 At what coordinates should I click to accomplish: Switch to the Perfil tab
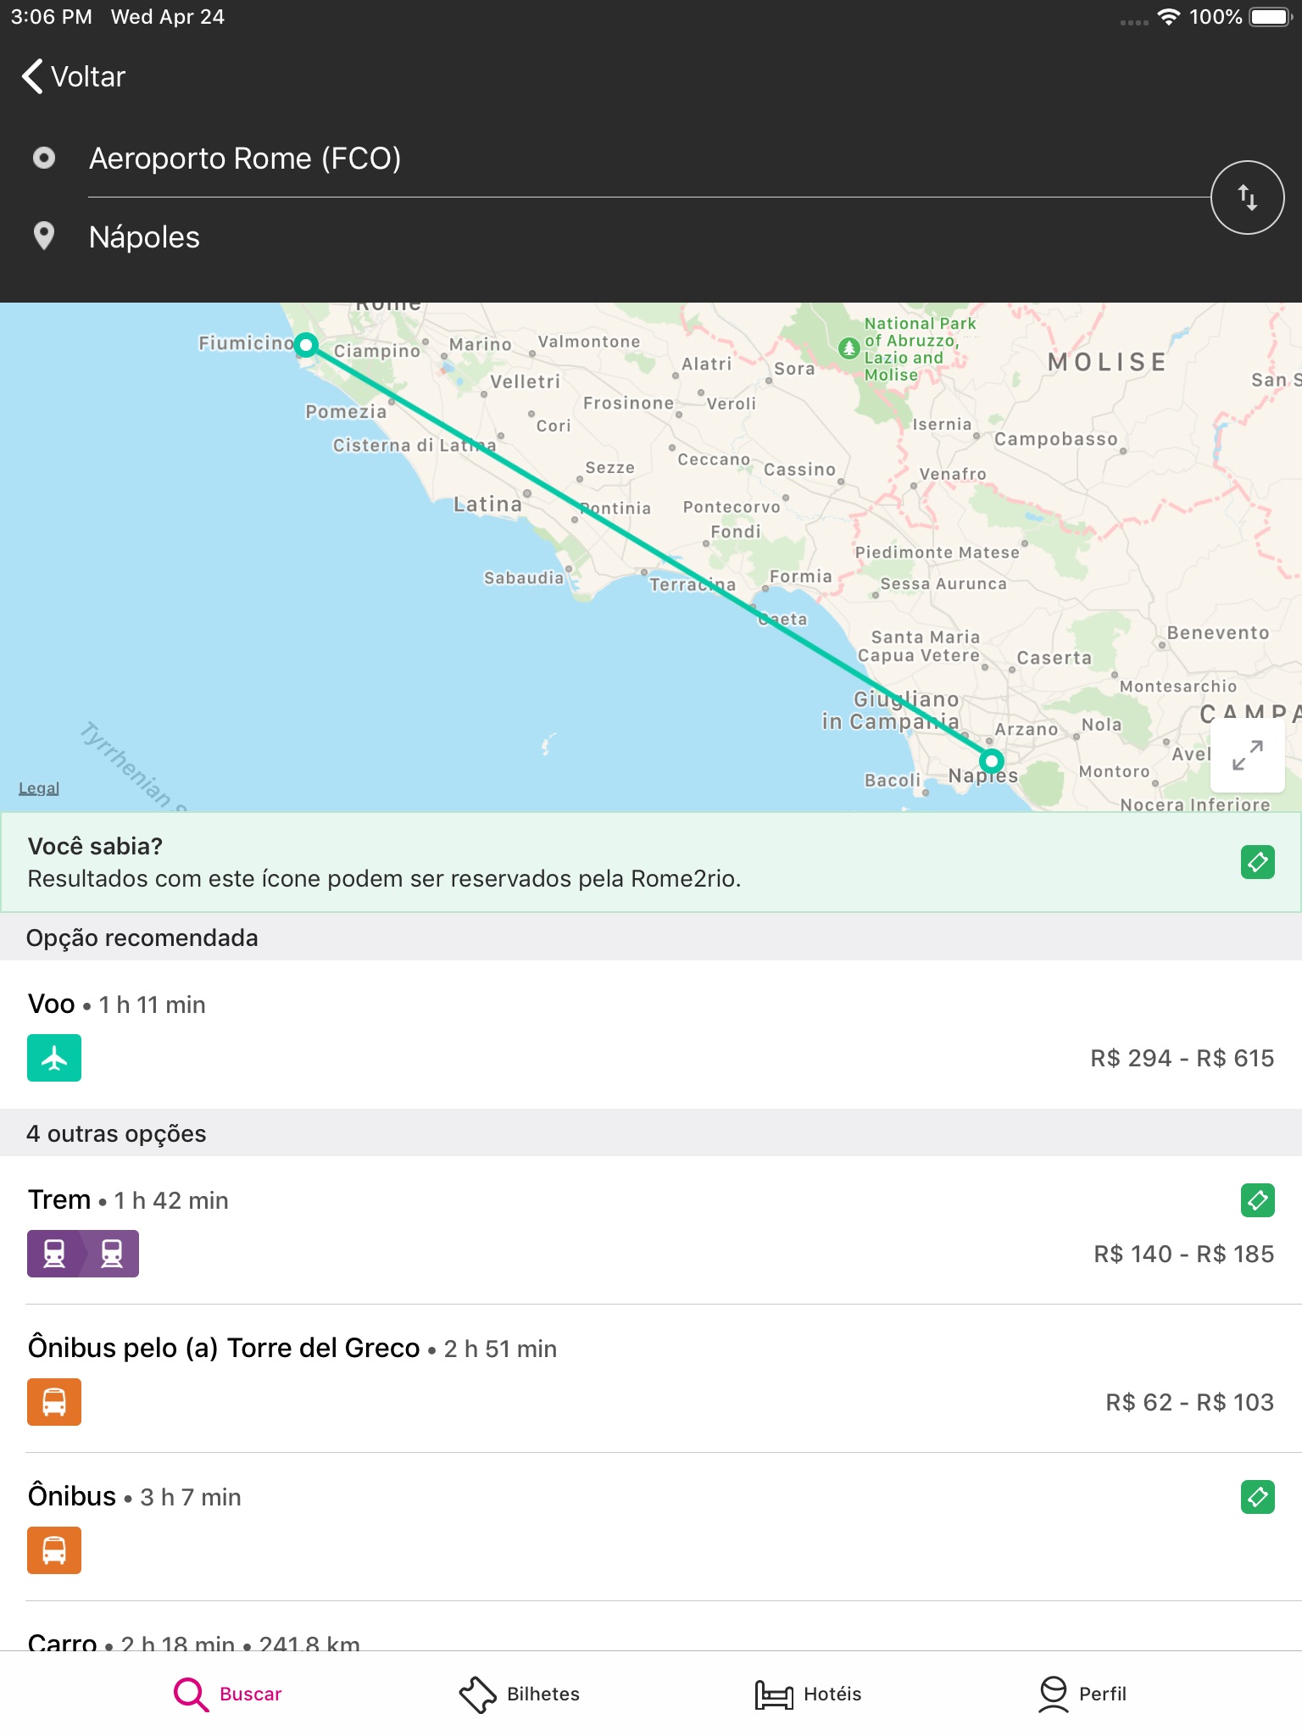tap(1082, 1694)
